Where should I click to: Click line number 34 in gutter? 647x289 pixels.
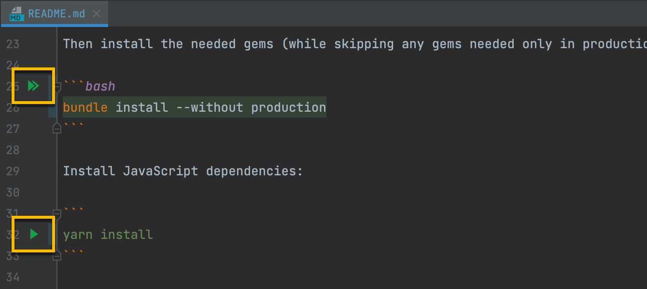(x=13, y=277)
